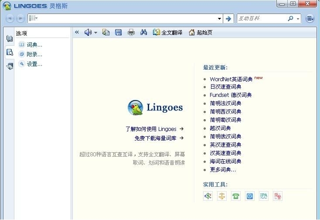Screen dimensions: 320x220
Task: Minimize the Lingoes window
Action: tap(282, 4)
